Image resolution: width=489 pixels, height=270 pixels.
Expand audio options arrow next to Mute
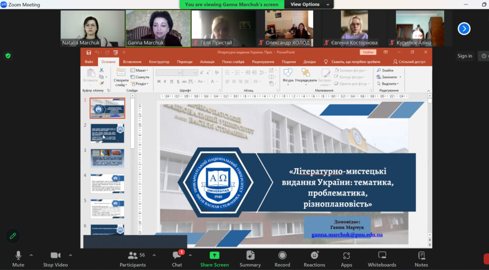pyautogui.click(x=32, y=255)
